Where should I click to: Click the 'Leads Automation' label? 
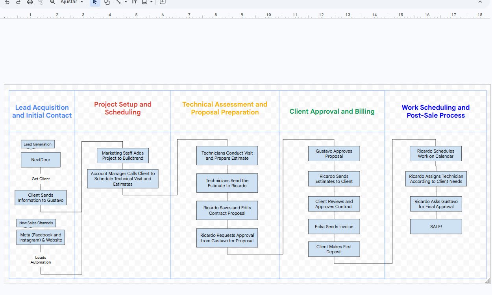41,260
